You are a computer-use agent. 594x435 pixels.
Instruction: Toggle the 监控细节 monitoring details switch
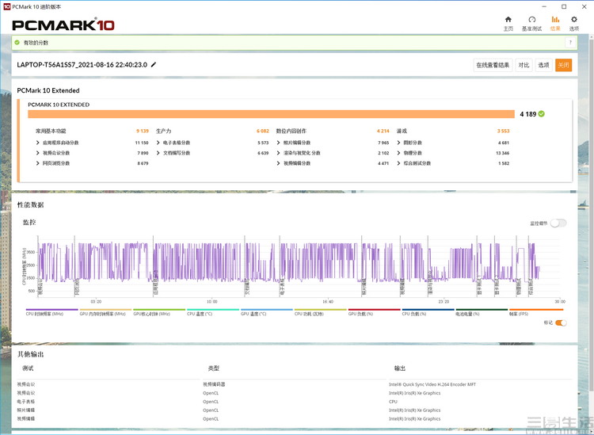pos(558,223)
